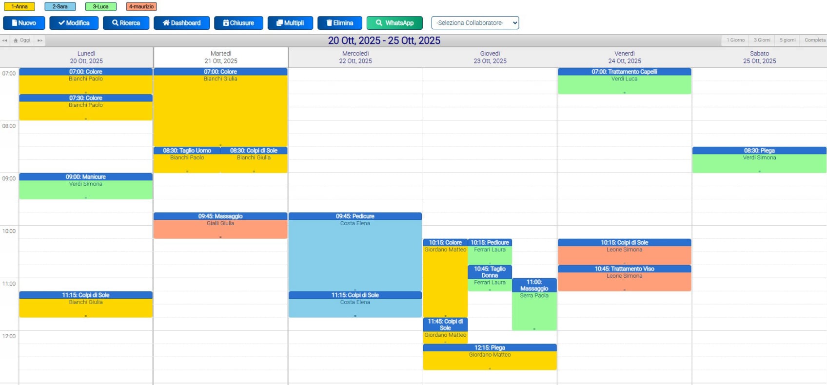Select the 5 giorni view
Viewport: 827px width, 385px height.
[x=788, y=40]
